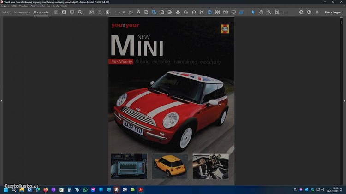The height and width of the screenshot is (194, 346).
Task: Click the Save file icon
Action: point(56,12)
